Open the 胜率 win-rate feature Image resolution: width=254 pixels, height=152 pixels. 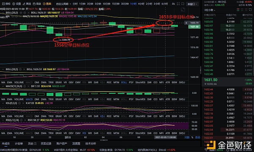pyautogui.click(x=47, y=4)
